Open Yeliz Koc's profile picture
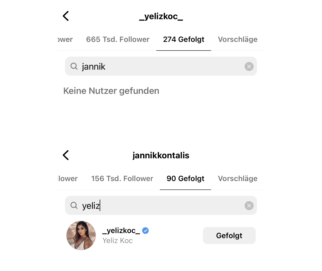The width and height of the screenshot is (322, 271). pos(81,236)
